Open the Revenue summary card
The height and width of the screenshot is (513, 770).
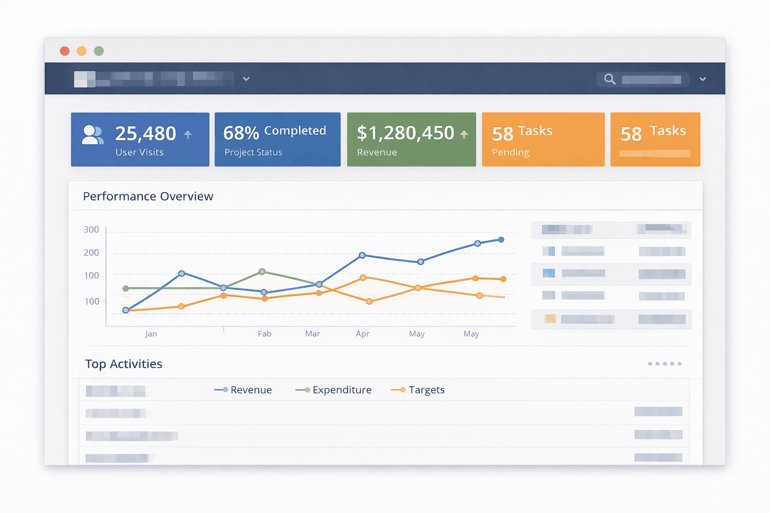coord(411,139)
